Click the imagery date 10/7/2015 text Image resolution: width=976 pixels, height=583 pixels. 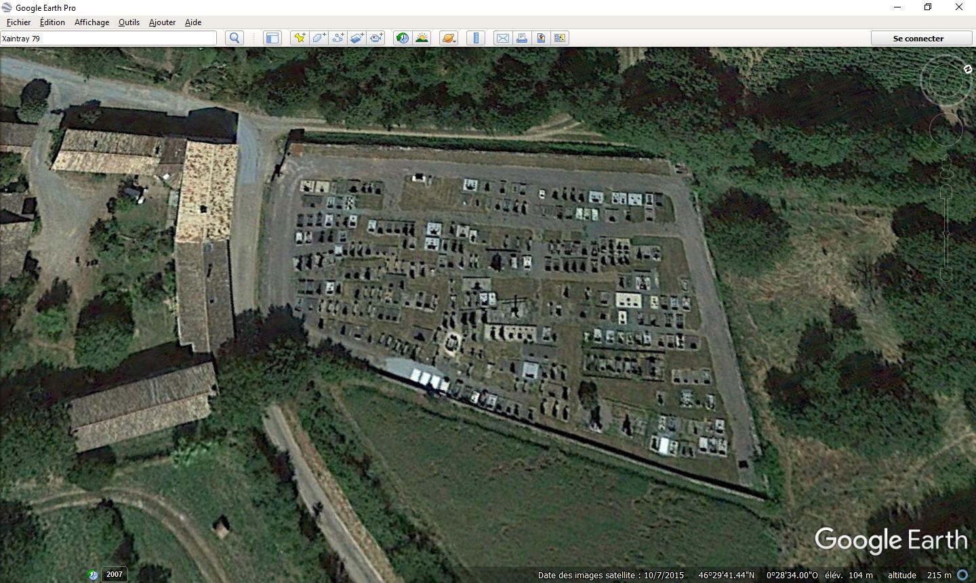click(664, 575)
